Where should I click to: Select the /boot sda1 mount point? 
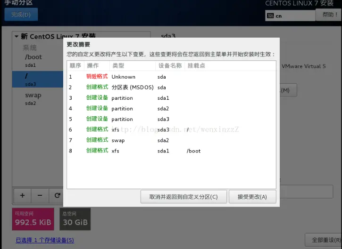[38, 61]
